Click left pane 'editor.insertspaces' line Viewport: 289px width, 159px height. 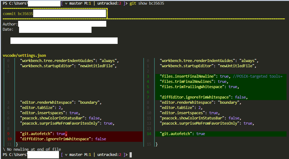[x=50, y=113]
